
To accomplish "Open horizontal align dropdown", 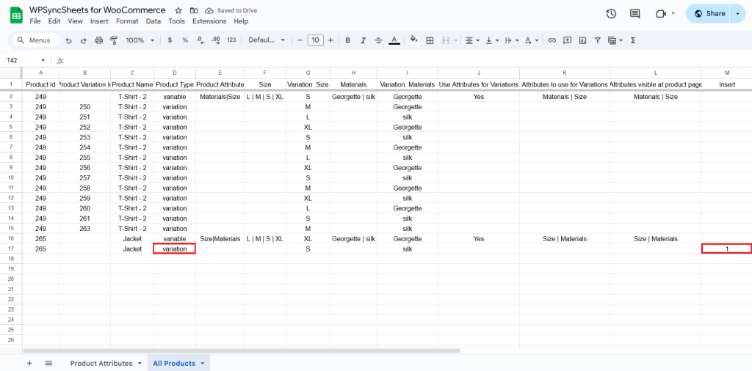I will (473, 40).
